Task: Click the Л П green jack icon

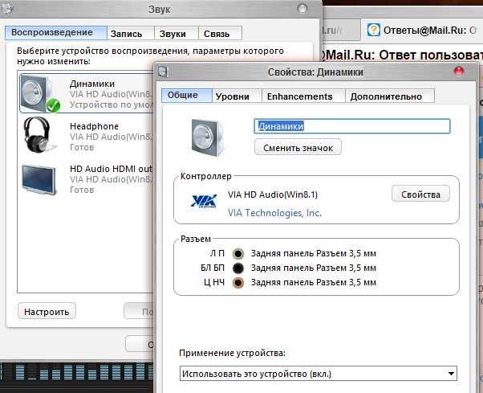Action: click(237, 254)
